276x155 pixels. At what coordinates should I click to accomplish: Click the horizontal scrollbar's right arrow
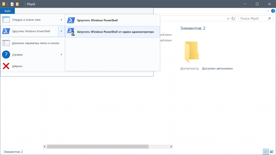tap(171, 146)
